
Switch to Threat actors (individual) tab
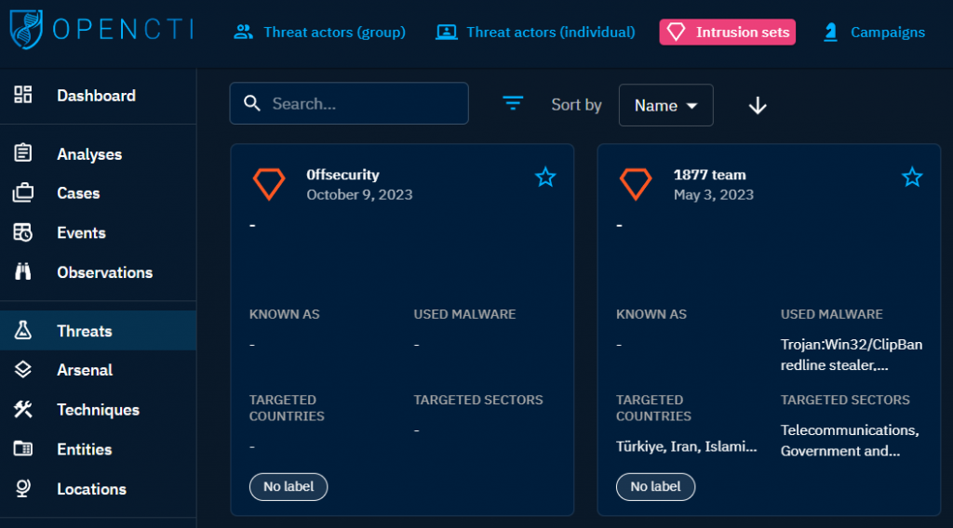coord(535,32)
